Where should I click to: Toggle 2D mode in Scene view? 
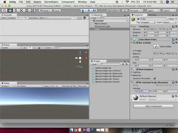pyautogui.click(x=25, y=48)
